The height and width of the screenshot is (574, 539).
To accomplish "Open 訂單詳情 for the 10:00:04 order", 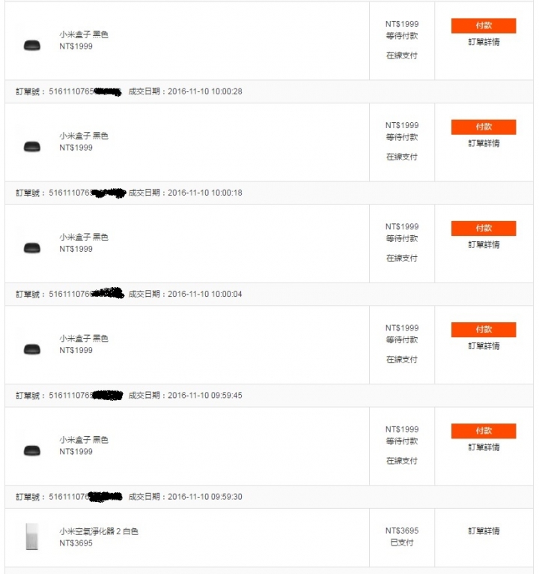I will pyautogui.click(x=484, y=346).
